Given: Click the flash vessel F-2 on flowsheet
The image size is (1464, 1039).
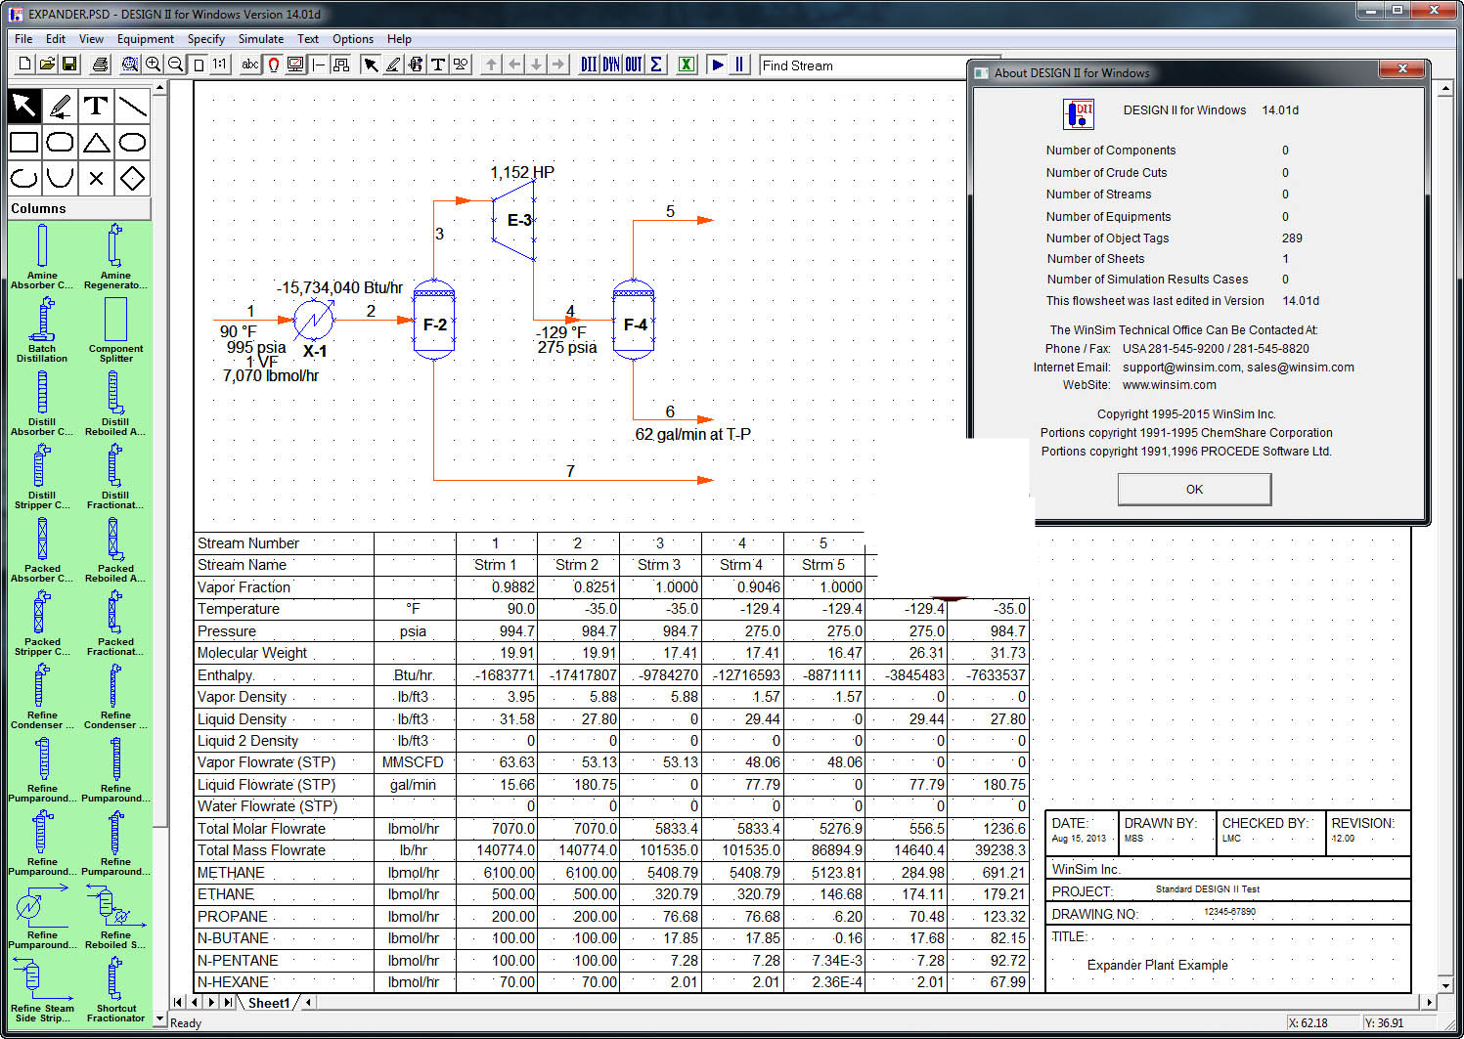Looking at the screenshot, I should pos(434,321).
